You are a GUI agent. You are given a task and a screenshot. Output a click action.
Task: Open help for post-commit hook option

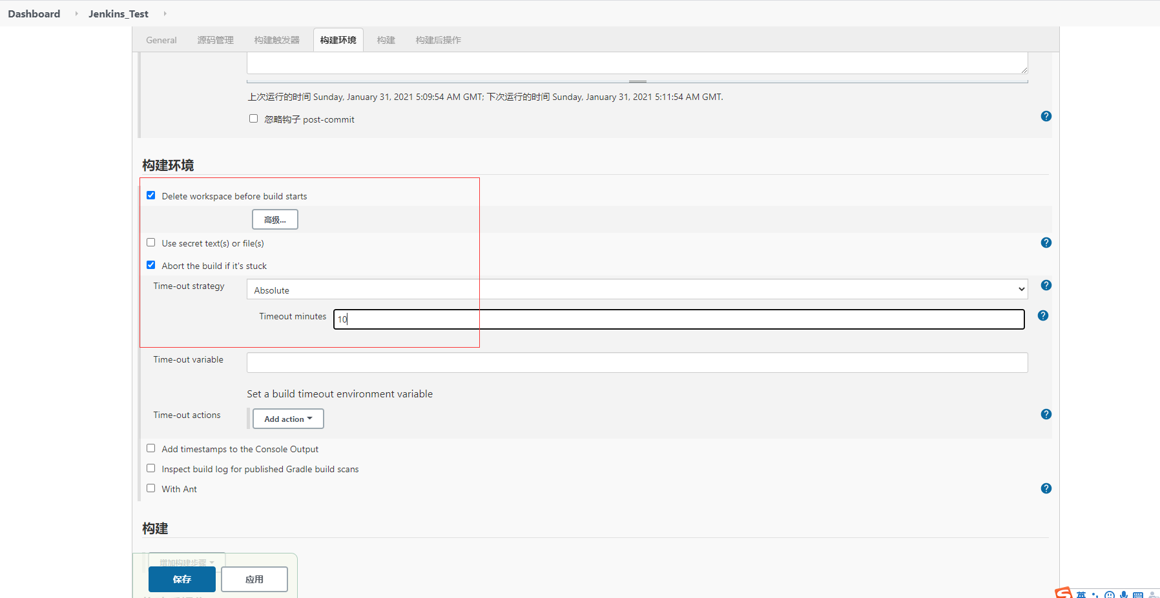[1046, 116]
